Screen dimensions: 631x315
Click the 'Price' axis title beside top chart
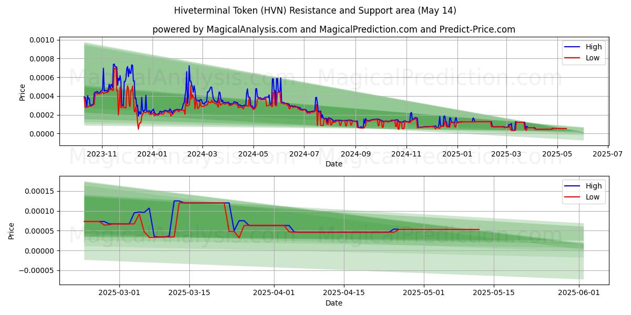pos(22,91)
